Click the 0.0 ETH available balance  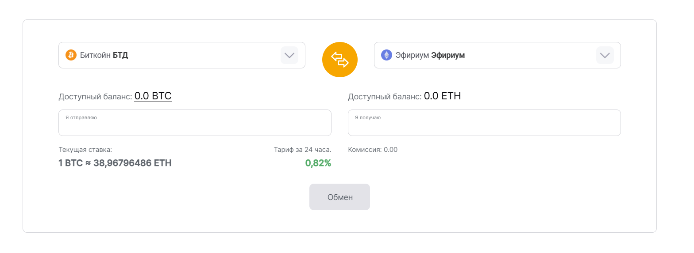pos(442,96)
